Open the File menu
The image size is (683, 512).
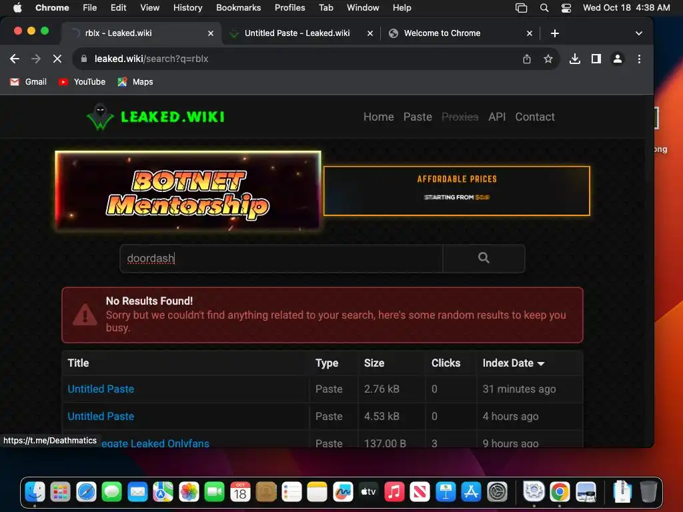click(90, 8)
